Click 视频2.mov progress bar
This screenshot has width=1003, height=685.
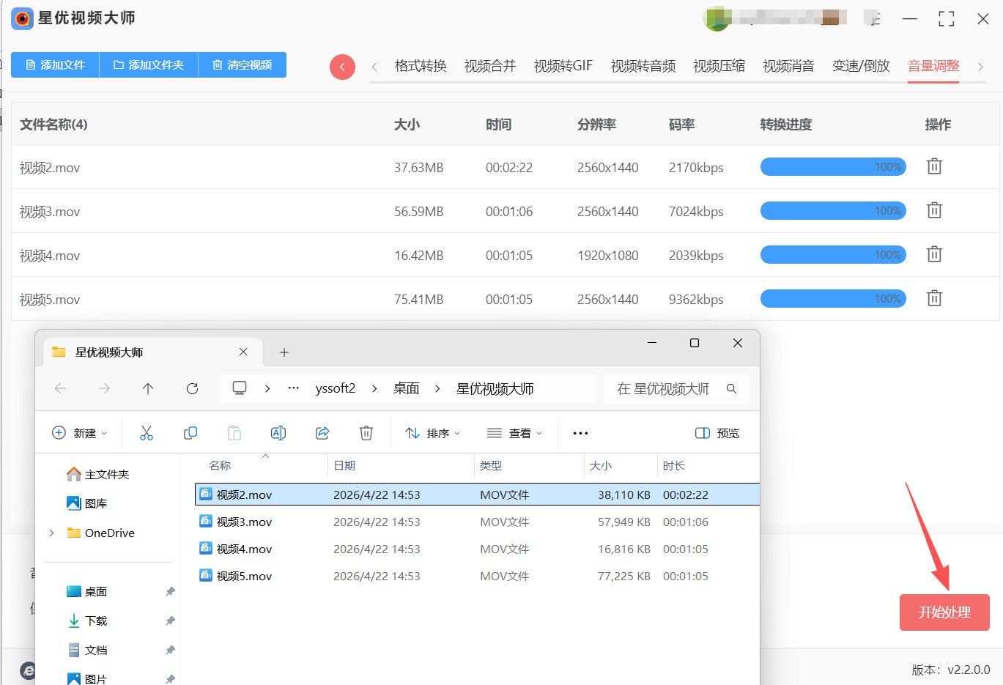(833, 167)
